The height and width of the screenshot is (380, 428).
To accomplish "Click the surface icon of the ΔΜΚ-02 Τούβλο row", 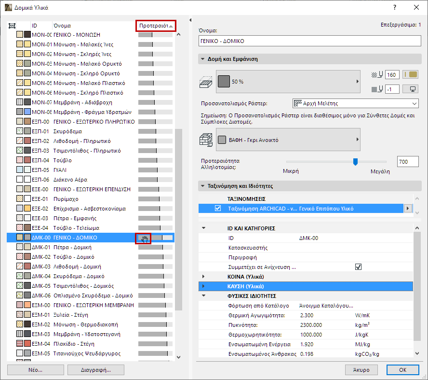I will click(x=27, y=257).
